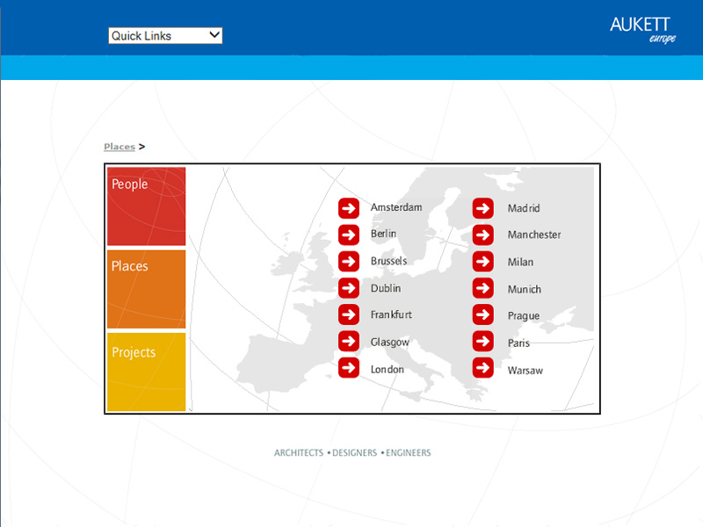
Task: Click the red arrow icon beside Madrid
Action: click(x=482, y=208)
